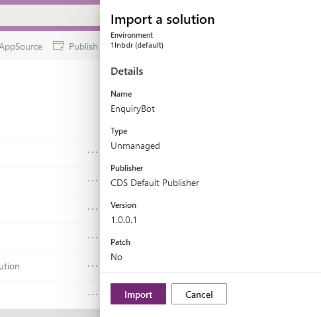
Task: Click the EnquiryBot solution name
Action: pyautogui.click(x=132, y=109)
